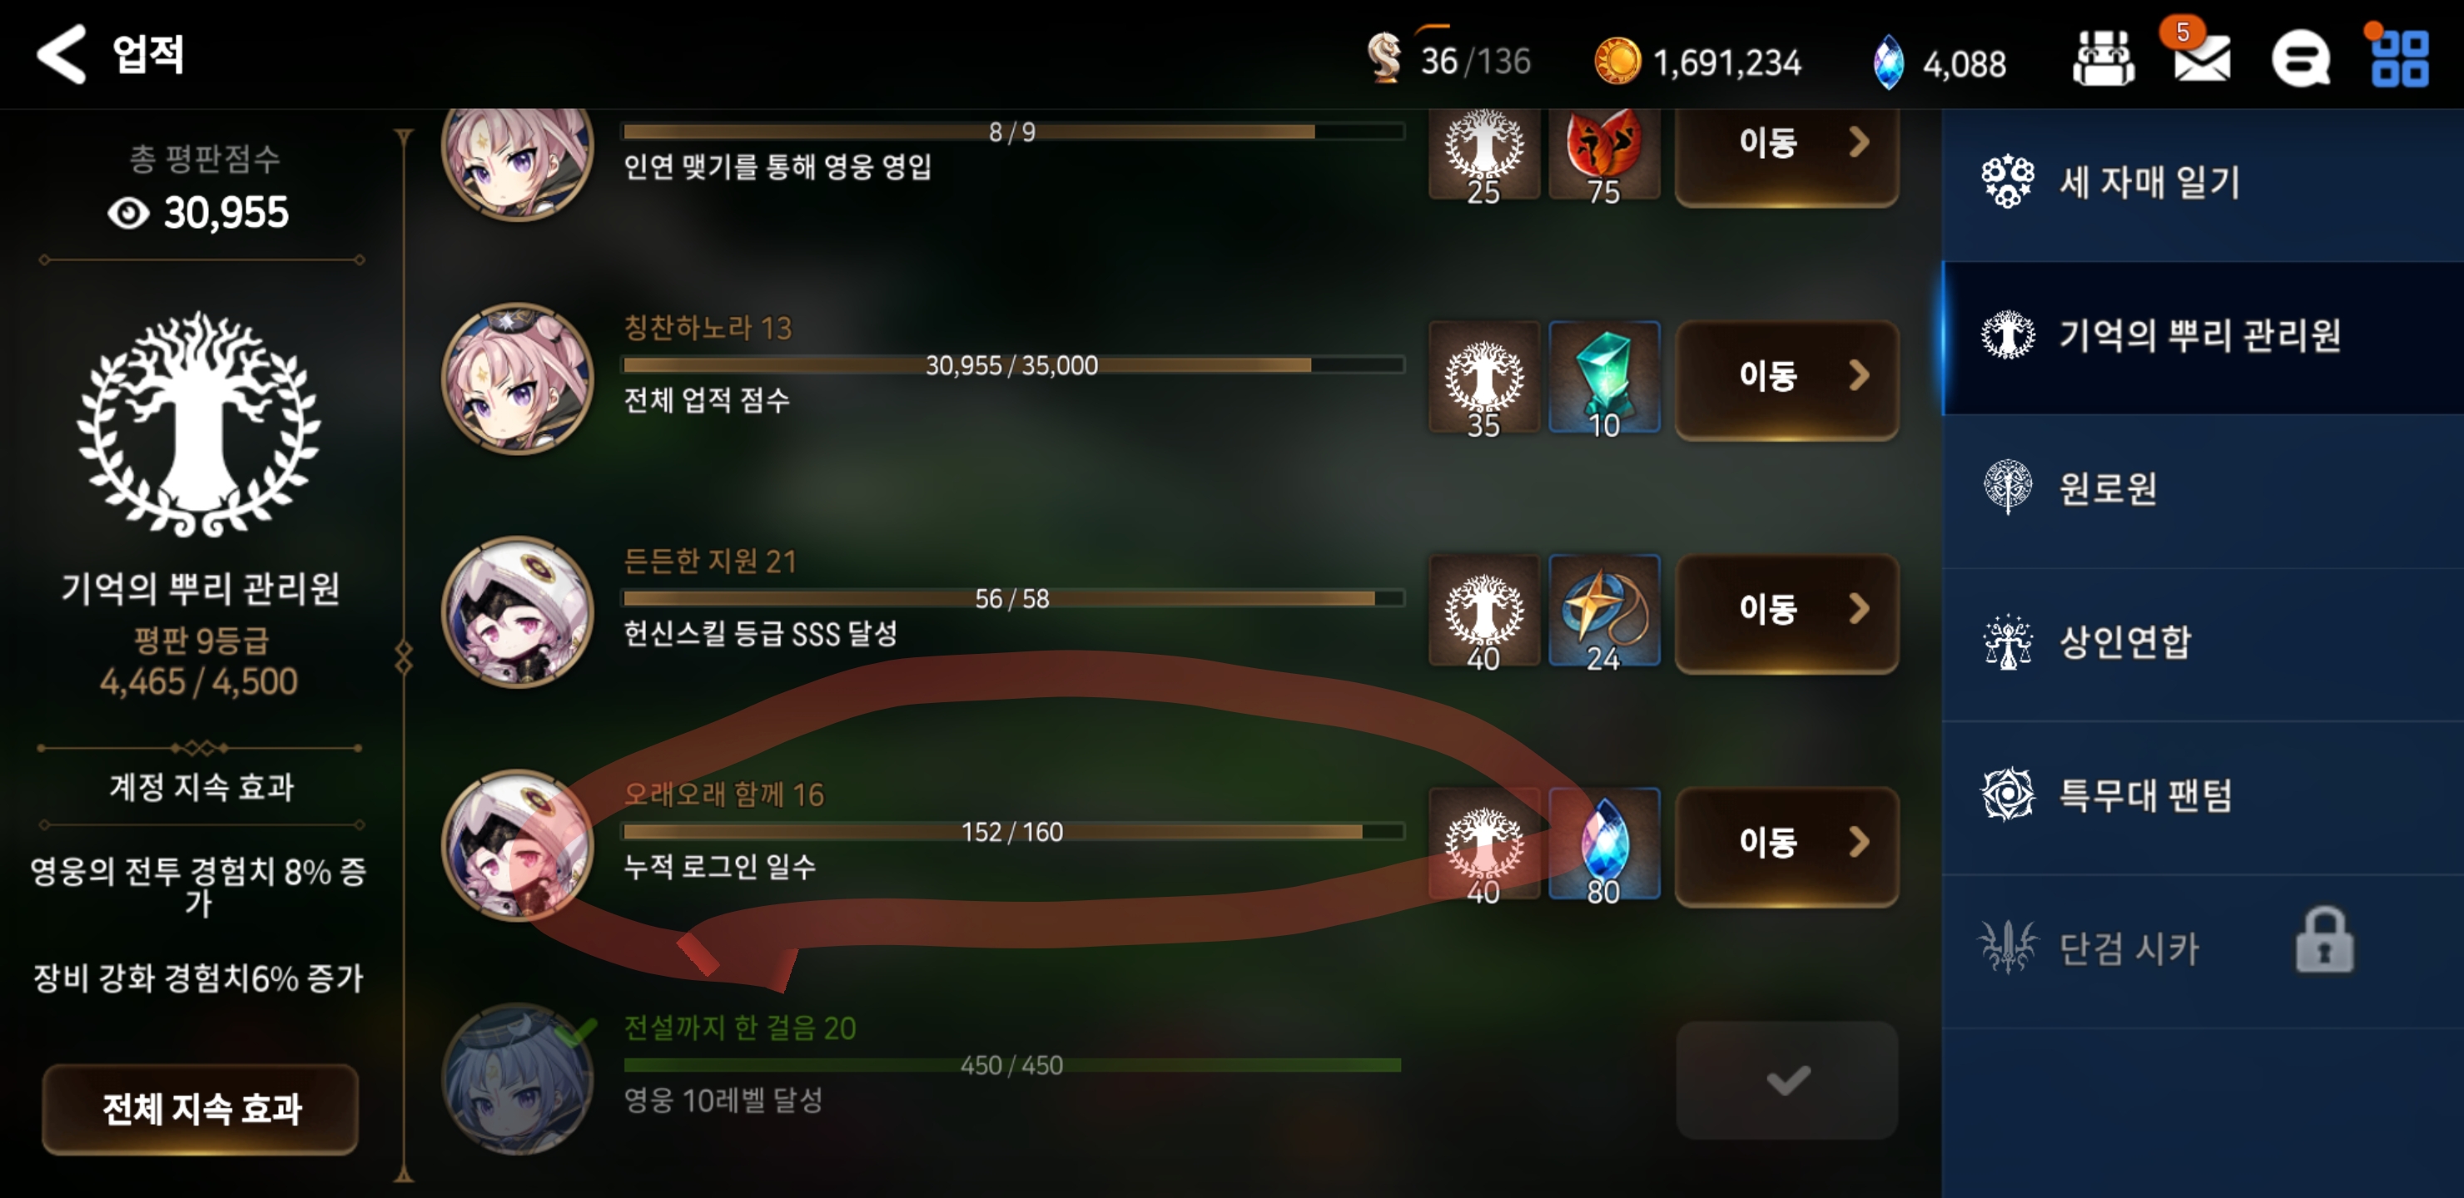Select the 상인연합 faction tab
2464x1198 pixels.
pos(2203,643)
